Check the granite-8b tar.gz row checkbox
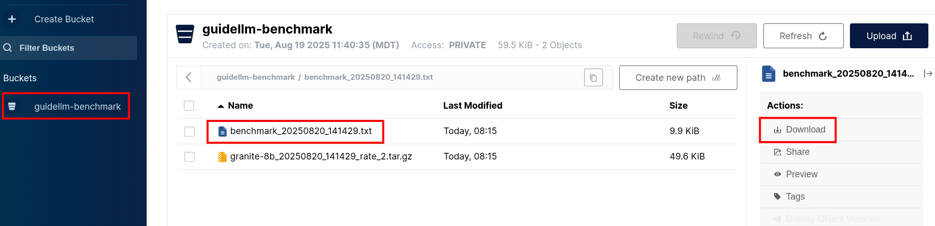 click(189, 157)
